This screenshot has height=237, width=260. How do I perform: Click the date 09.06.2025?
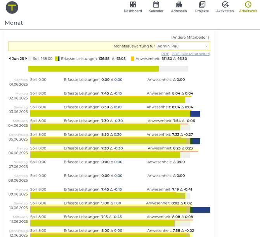click(18, 194)
